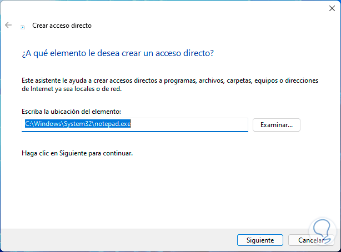Click the empty footer bar left of Siguiente
341x252 pixels.
pyautogui.click(x=111, y=240)
